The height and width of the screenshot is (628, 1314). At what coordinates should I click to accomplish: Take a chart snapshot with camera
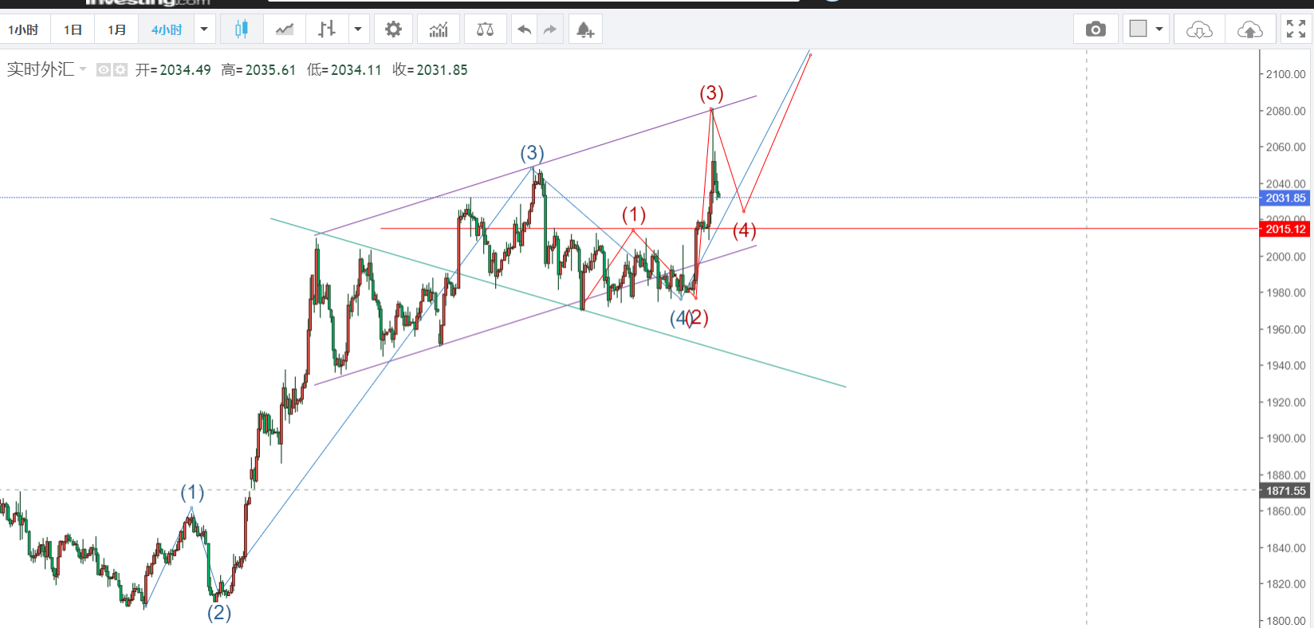coord(1096,29)
